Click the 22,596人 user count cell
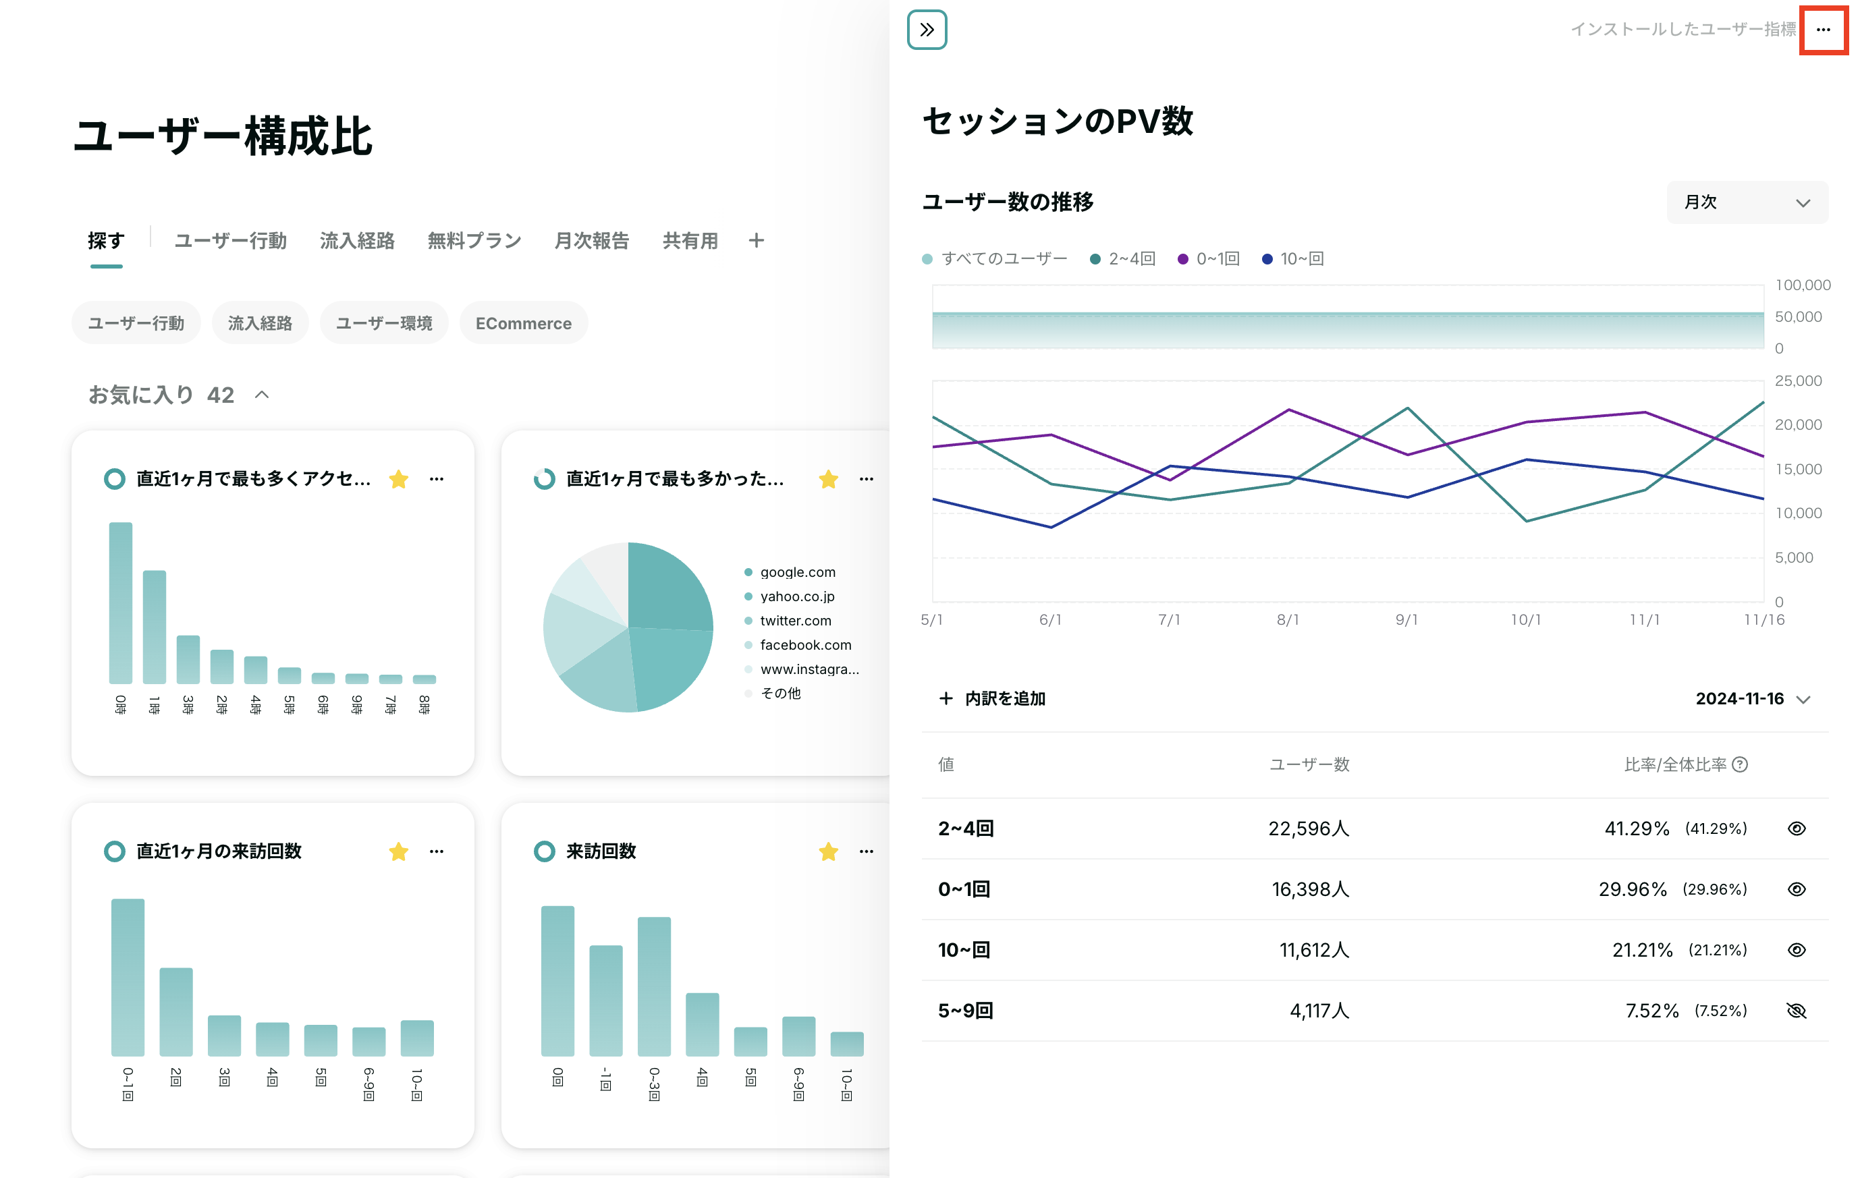 (x=1309, y=829)
